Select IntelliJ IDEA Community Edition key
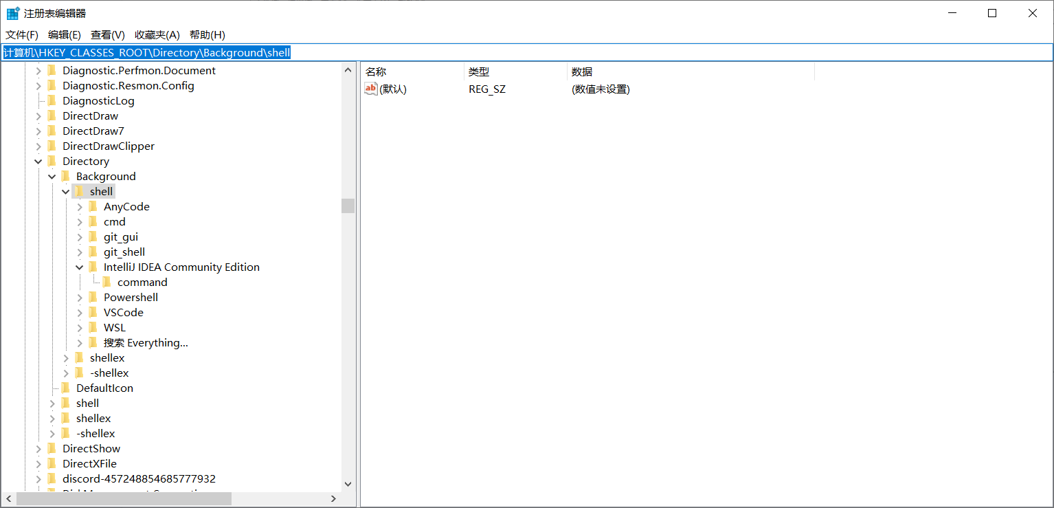1054x508 pixels. coord(181,267)
